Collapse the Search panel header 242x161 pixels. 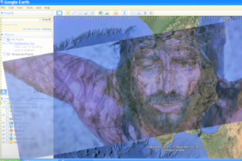[x=7, y=13]
